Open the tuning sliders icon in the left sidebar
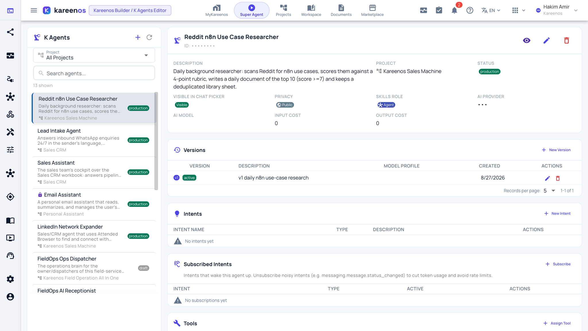Image resolution: width=588 pixels, height=331 pixels. coord(10,150)
